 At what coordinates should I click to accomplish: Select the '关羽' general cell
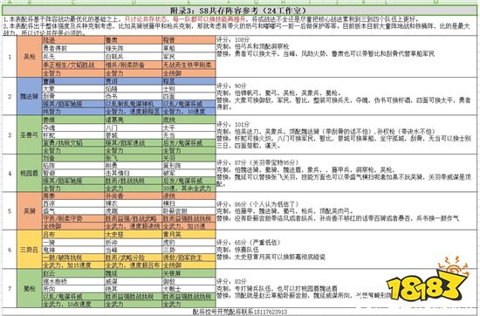(x=189, y=158)
